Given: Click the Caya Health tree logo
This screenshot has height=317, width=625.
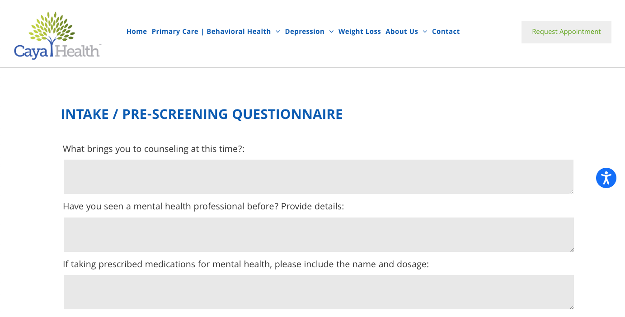Looking at the screenshot, I should click(x=52, y=27).
